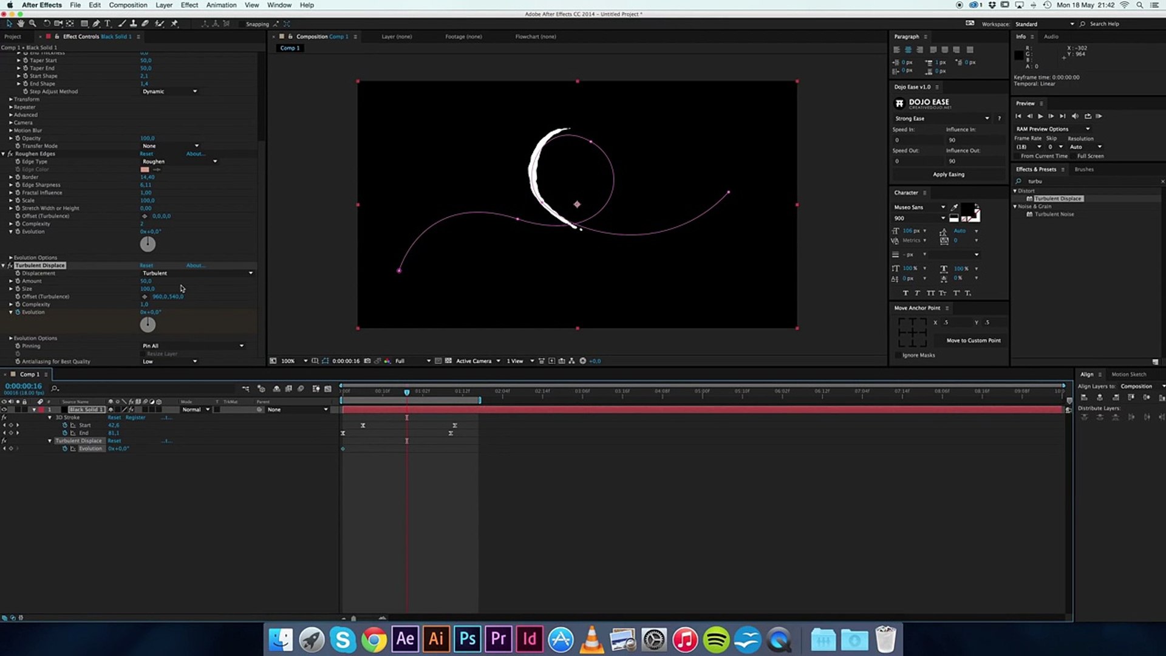Open the Animation menu
This screenshot has width=1166, height=656.
[x=221, y=5]
